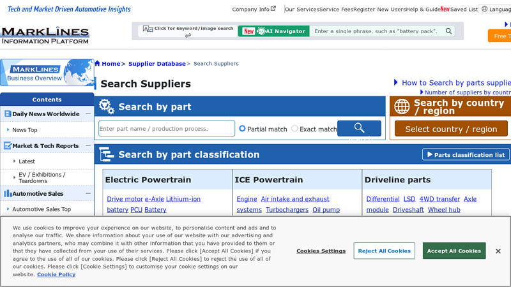Viewport: 511px width, 287px height.
Task: Open Number of suppliers by country link
Action: [468, 92]
